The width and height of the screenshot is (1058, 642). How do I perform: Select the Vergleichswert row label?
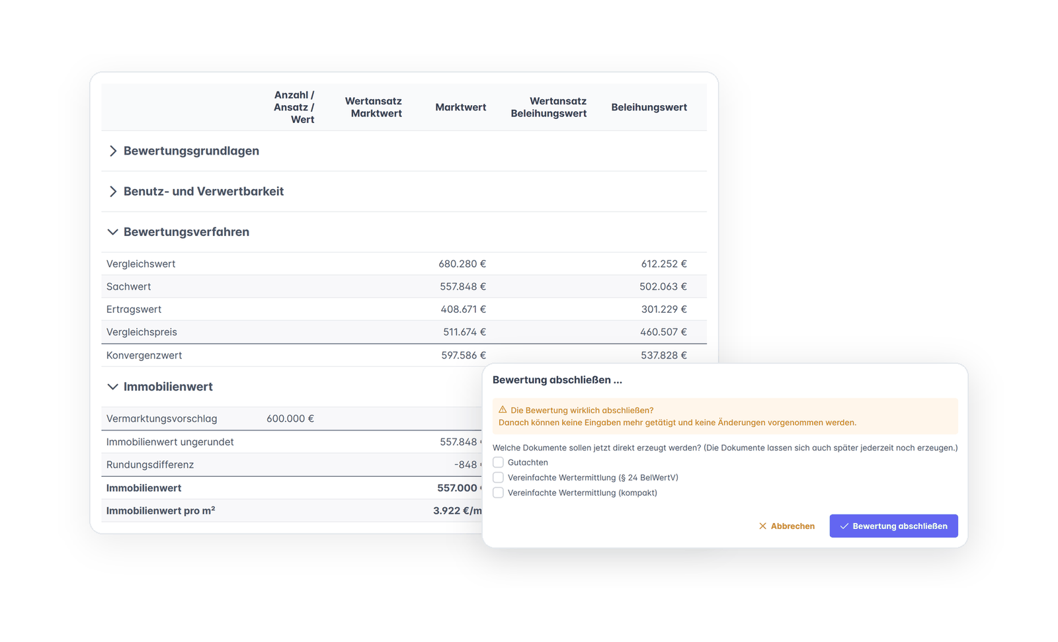click(141, 264)
